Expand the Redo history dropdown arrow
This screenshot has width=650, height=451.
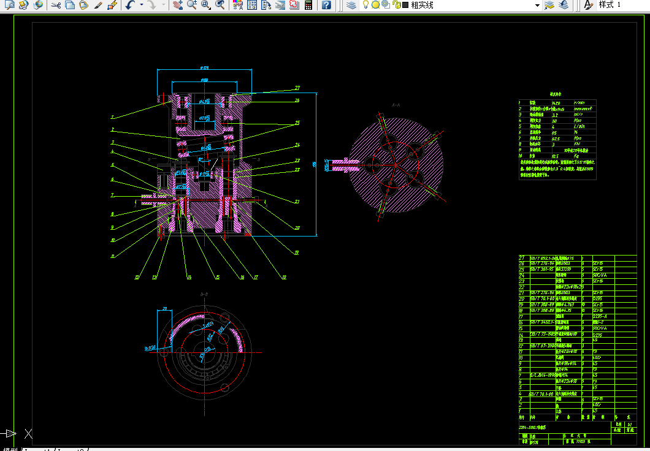(x=163, y=5)
